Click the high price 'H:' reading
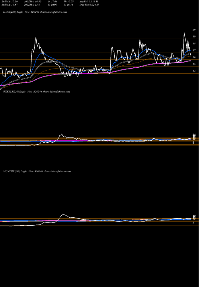This screenshot has width=199, height=287. click(69, 2)
